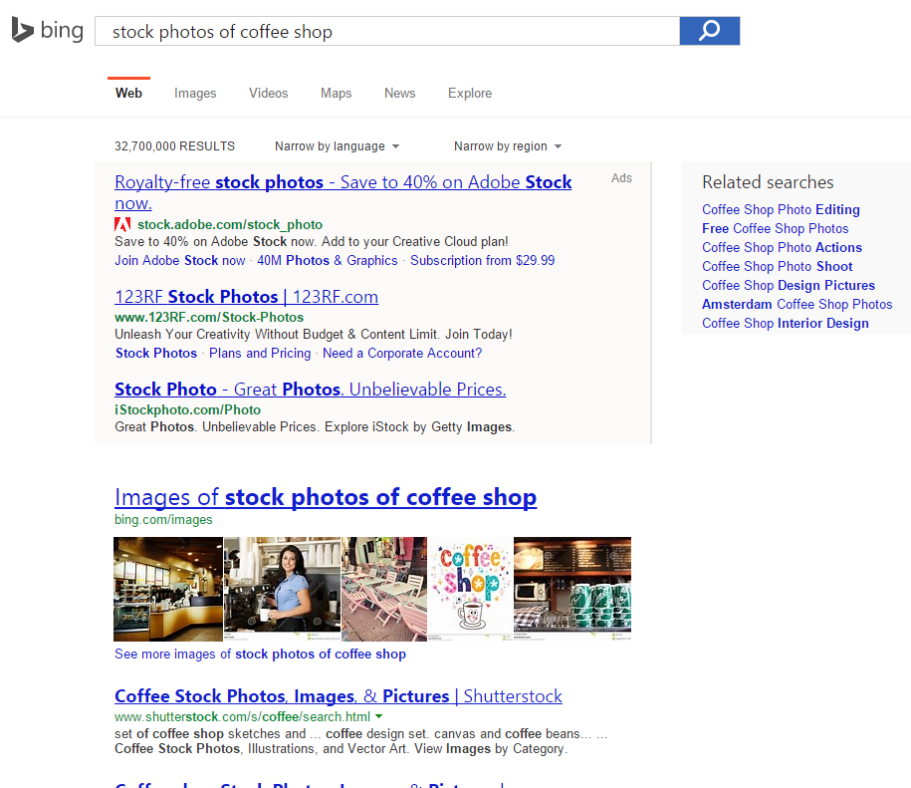Open the pink café chairs thumbnail

click(383, 588)
